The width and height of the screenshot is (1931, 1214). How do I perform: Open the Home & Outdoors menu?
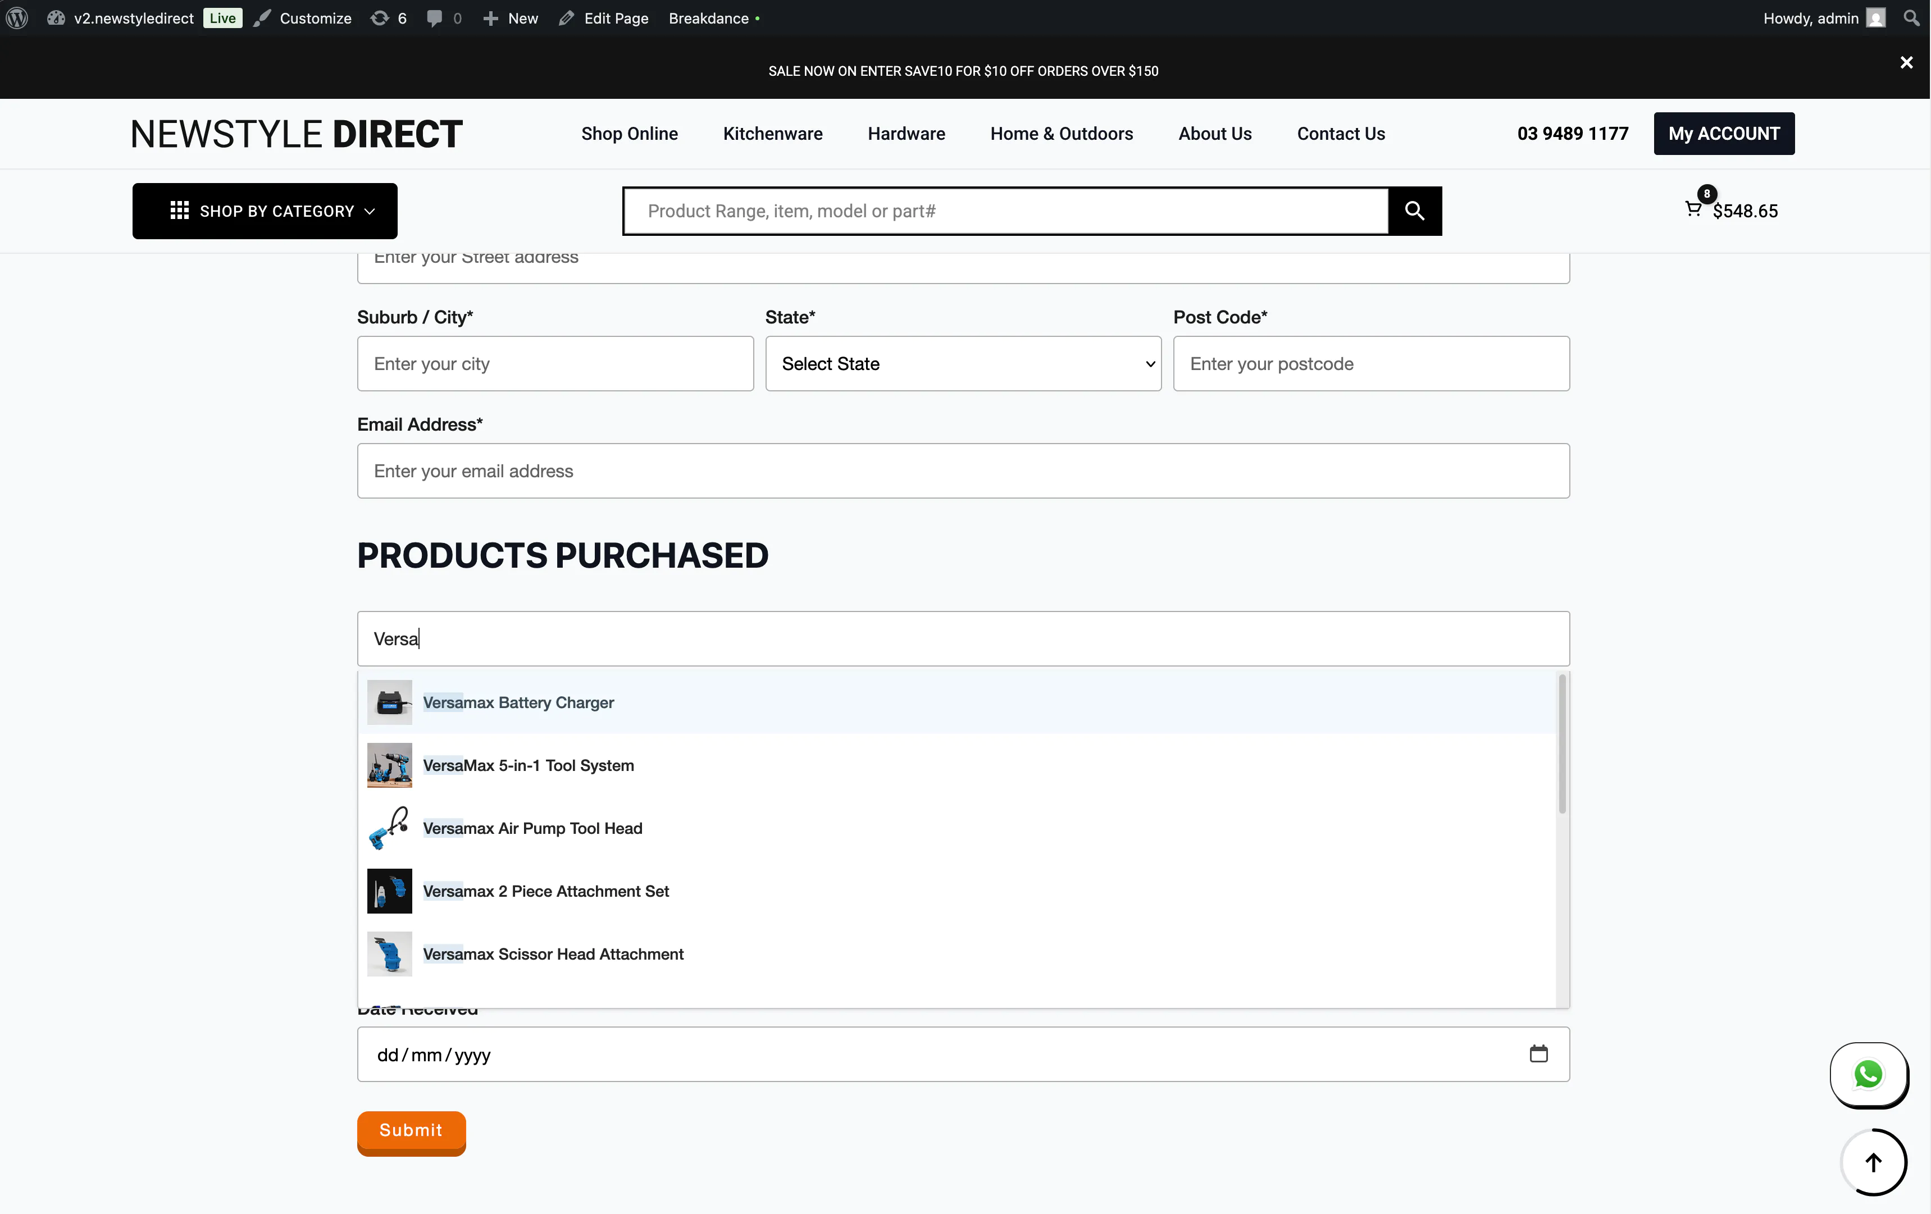click(x=1061, y=134)
